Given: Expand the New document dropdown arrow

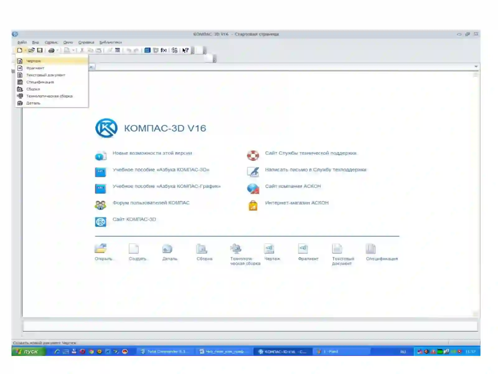Looking at the screenshot, I should tap(25, 50).
